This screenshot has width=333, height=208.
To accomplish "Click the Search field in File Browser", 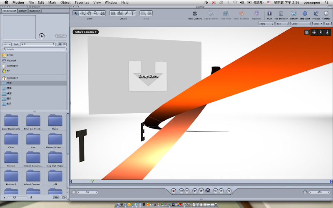I will [x=33, y=49].
